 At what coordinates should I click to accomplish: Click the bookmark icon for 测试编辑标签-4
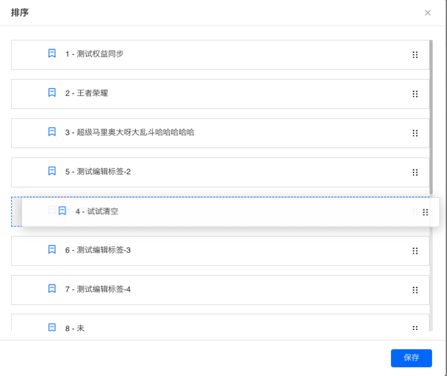pos(52,289)
